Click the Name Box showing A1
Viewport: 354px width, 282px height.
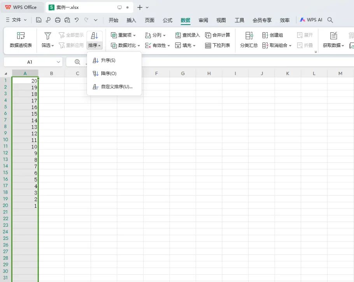click(30, 62)
